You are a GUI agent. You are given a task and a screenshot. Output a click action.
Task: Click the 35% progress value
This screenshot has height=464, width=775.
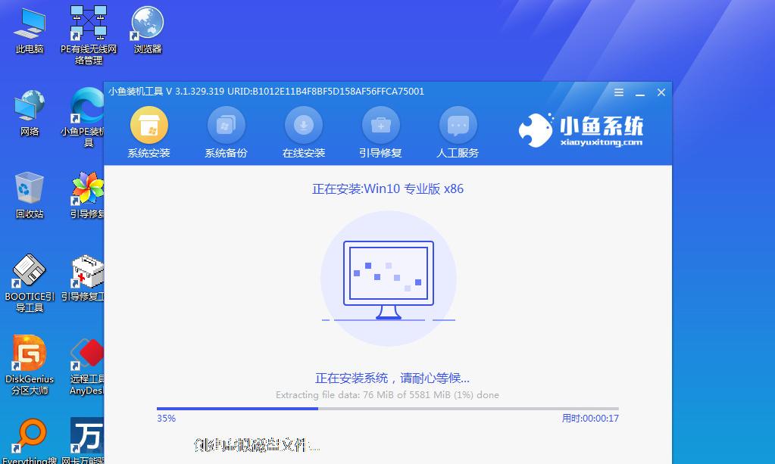point(166,418)
